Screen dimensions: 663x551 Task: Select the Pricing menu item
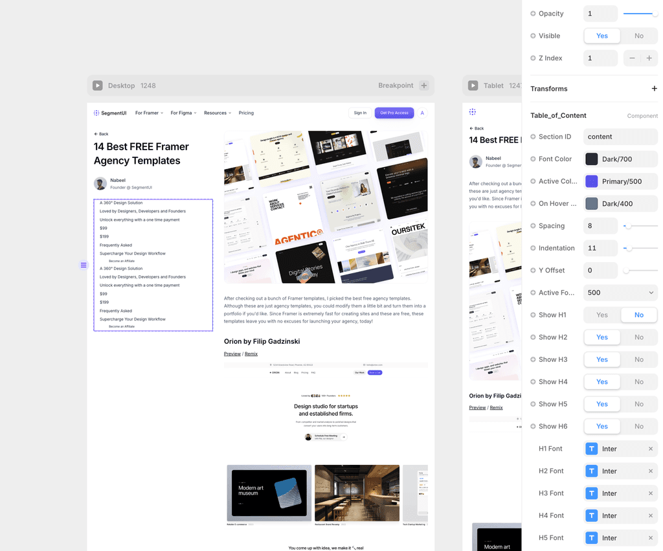click(246, 113)
